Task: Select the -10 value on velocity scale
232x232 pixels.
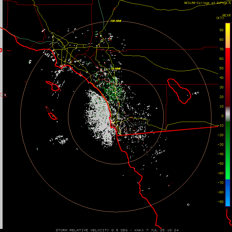Action: tap(220, 126)
